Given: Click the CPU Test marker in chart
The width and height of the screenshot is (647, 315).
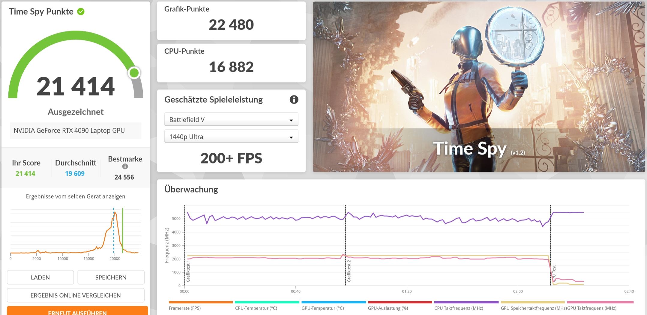Looking at the screenshot, I should point(554,273).
